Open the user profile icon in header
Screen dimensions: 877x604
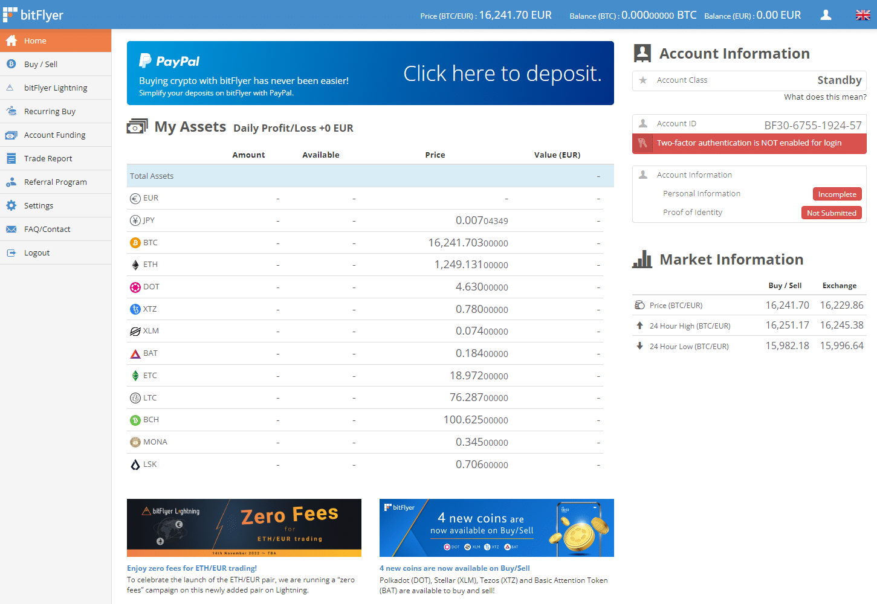(826, 15)
